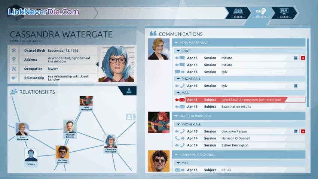This screenshot has height=179, width=318.
Task: Click the communications panel scrollbar
Action: point(308,73)
